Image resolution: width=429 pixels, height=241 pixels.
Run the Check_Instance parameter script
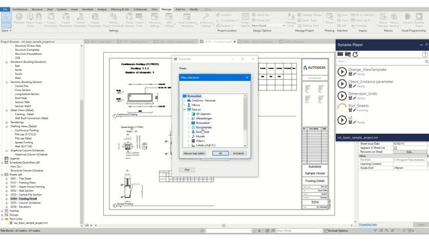click(342, 84)
